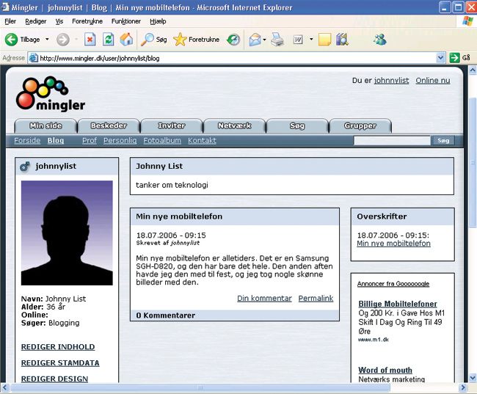
Task: Open the Funktioner menu
Action: [125, 21]
